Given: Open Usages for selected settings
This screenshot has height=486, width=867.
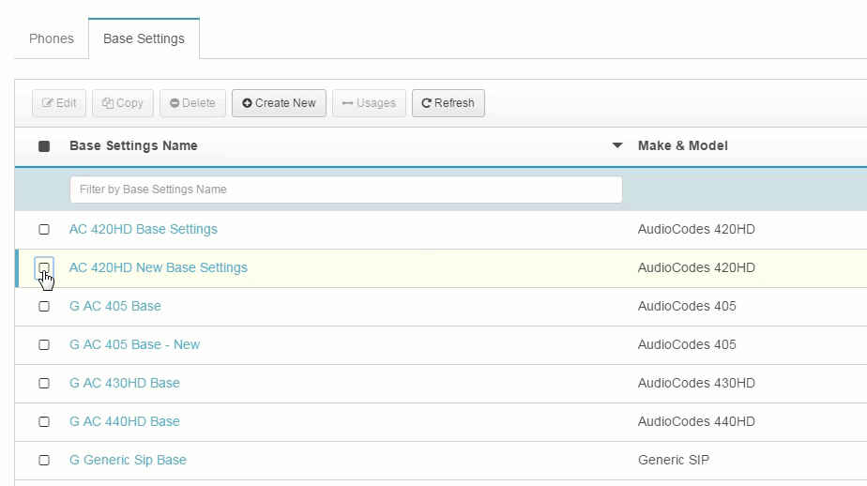Looking at the screenshot, I should point(369,103).
